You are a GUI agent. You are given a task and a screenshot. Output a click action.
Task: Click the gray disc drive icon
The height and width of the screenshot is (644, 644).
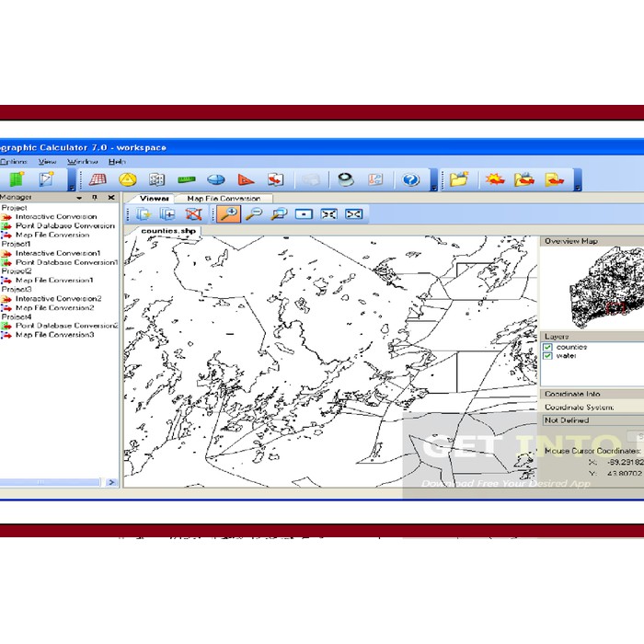346,179
